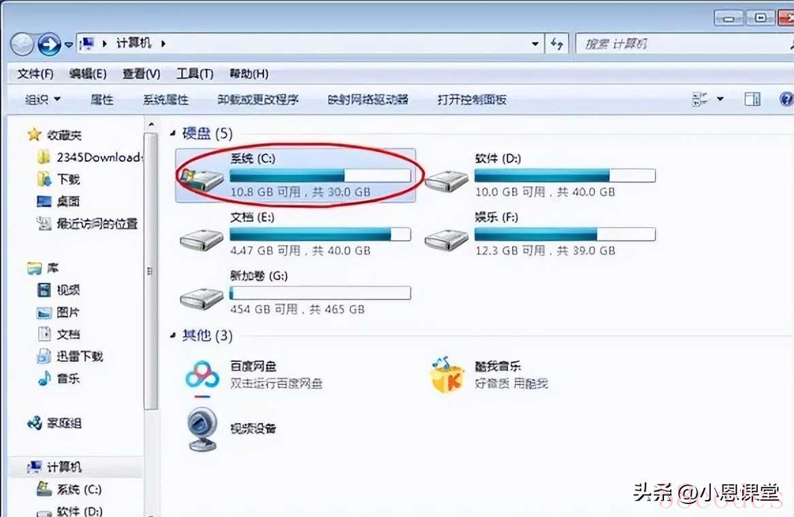
Task: Click the refresh button beside address bar
Action: (557, 44)
